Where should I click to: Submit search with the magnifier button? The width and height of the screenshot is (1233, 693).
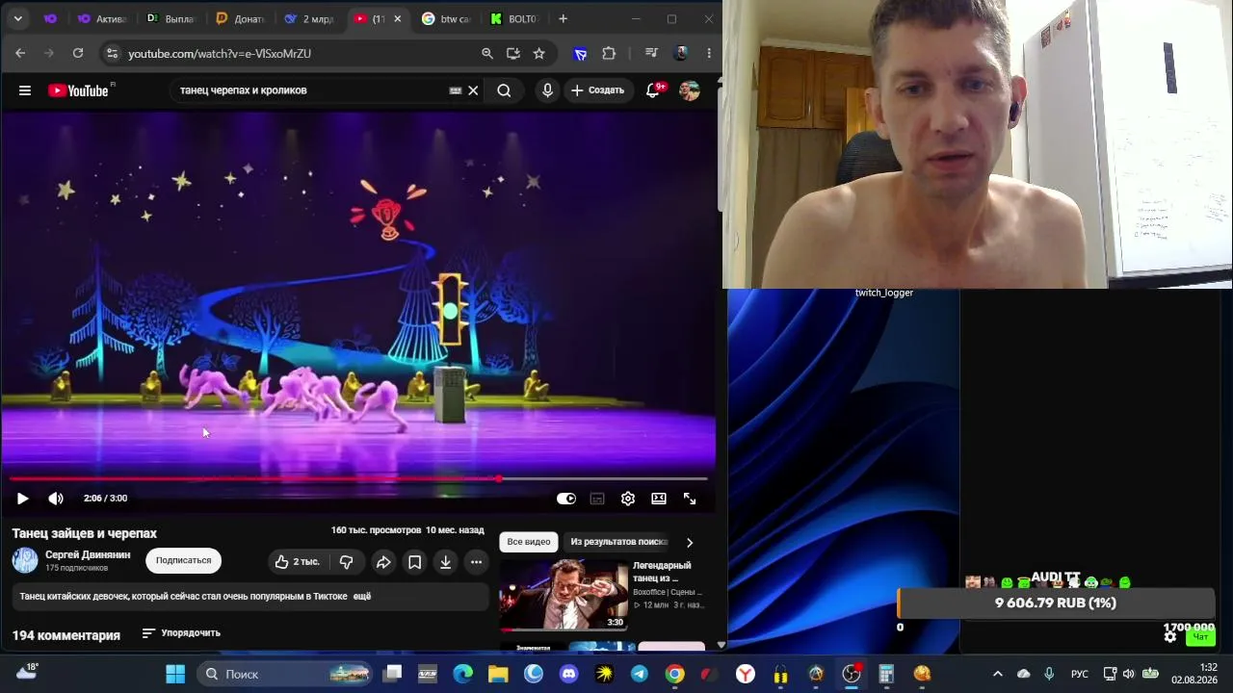(x=504, y=90)
